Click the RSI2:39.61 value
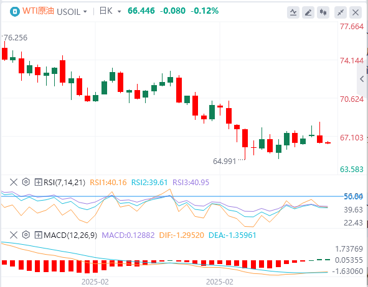Screen dimensions: 368x287 [x=149, y=183]
